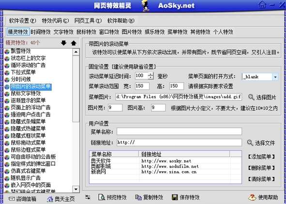Click the magnifier icon beside 选择文件

[x=250, y=143]
